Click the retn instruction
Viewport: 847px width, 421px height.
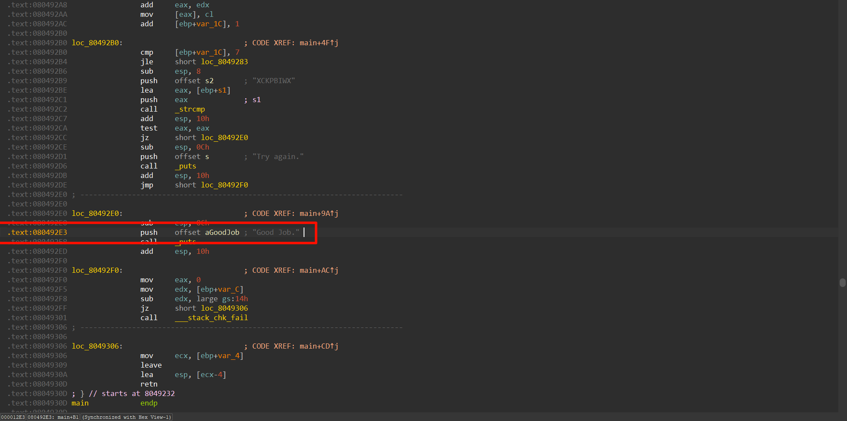coord(149,384)
